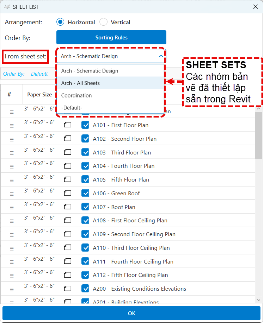Click the # column header
264x323 pixels.
tap(9, 95)
